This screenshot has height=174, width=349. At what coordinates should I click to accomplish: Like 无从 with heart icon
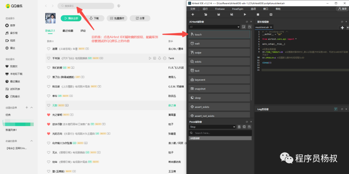pos(48,152)
